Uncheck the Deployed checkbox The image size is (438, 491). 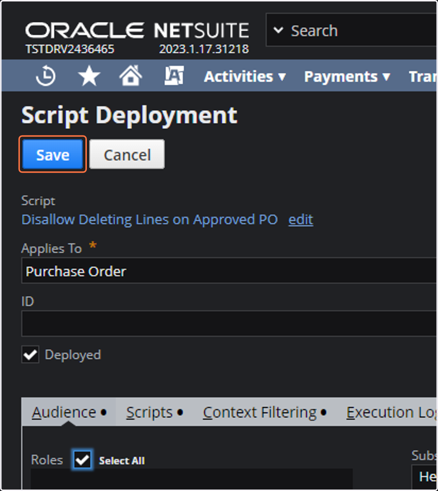click(30, 354)
